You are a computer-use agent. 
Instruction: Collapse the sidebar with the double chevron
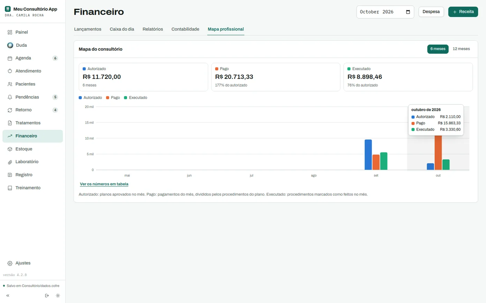8,296
